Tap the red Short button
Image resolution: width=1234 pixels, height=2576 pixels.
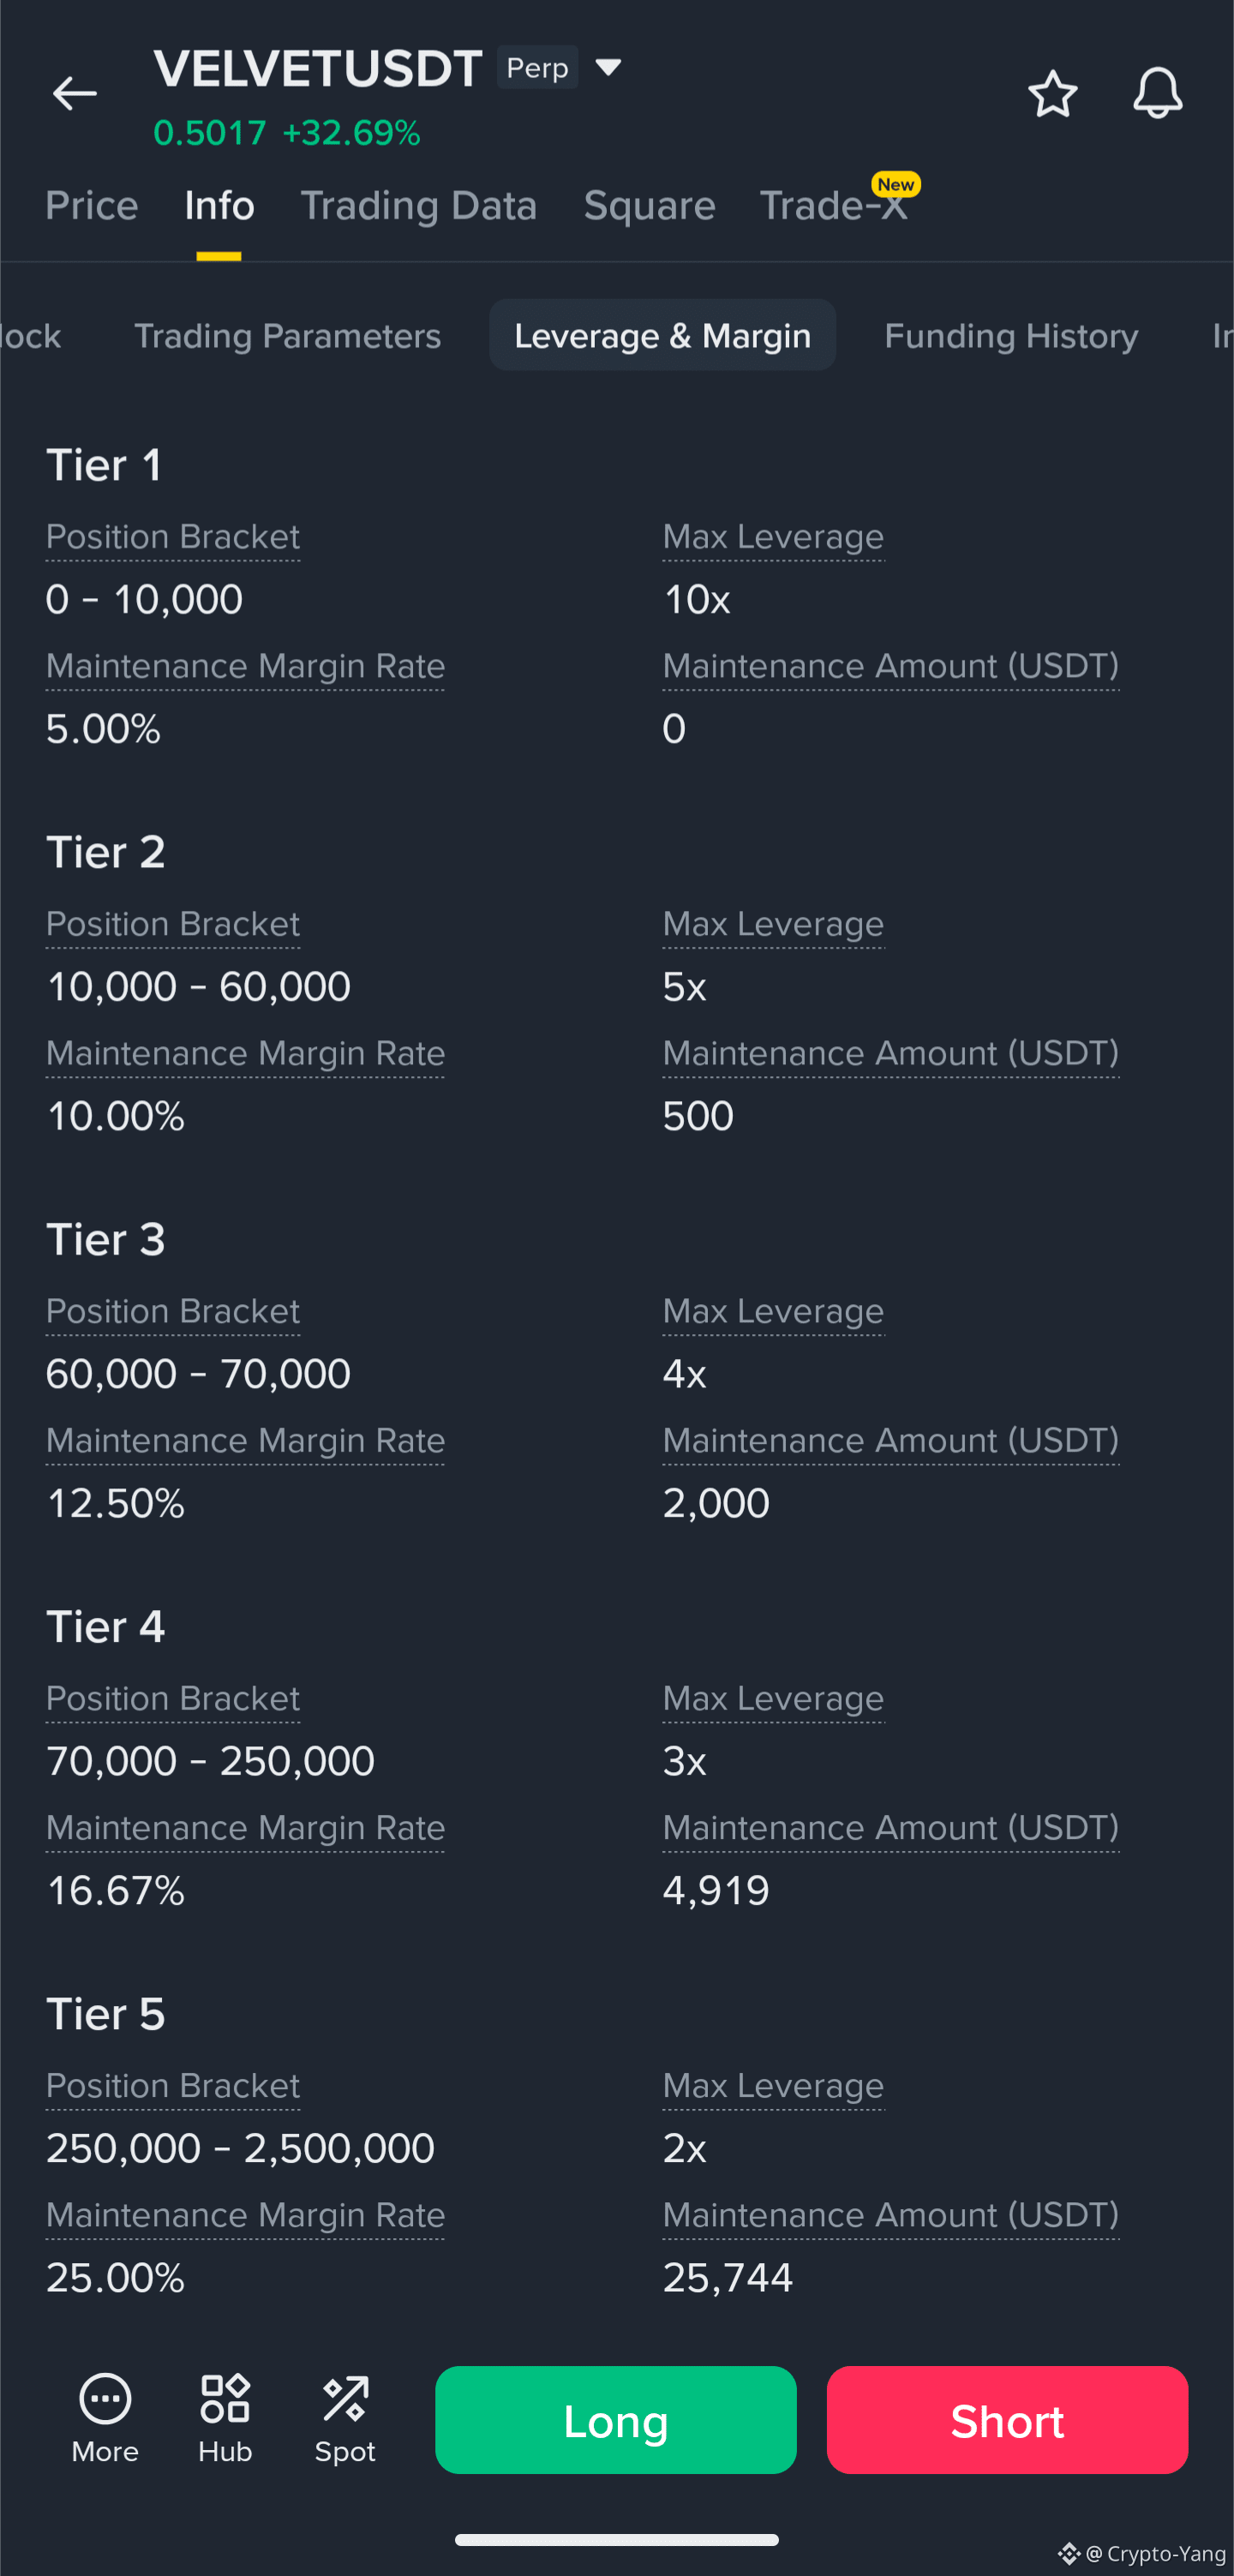coord(1007,2420)
